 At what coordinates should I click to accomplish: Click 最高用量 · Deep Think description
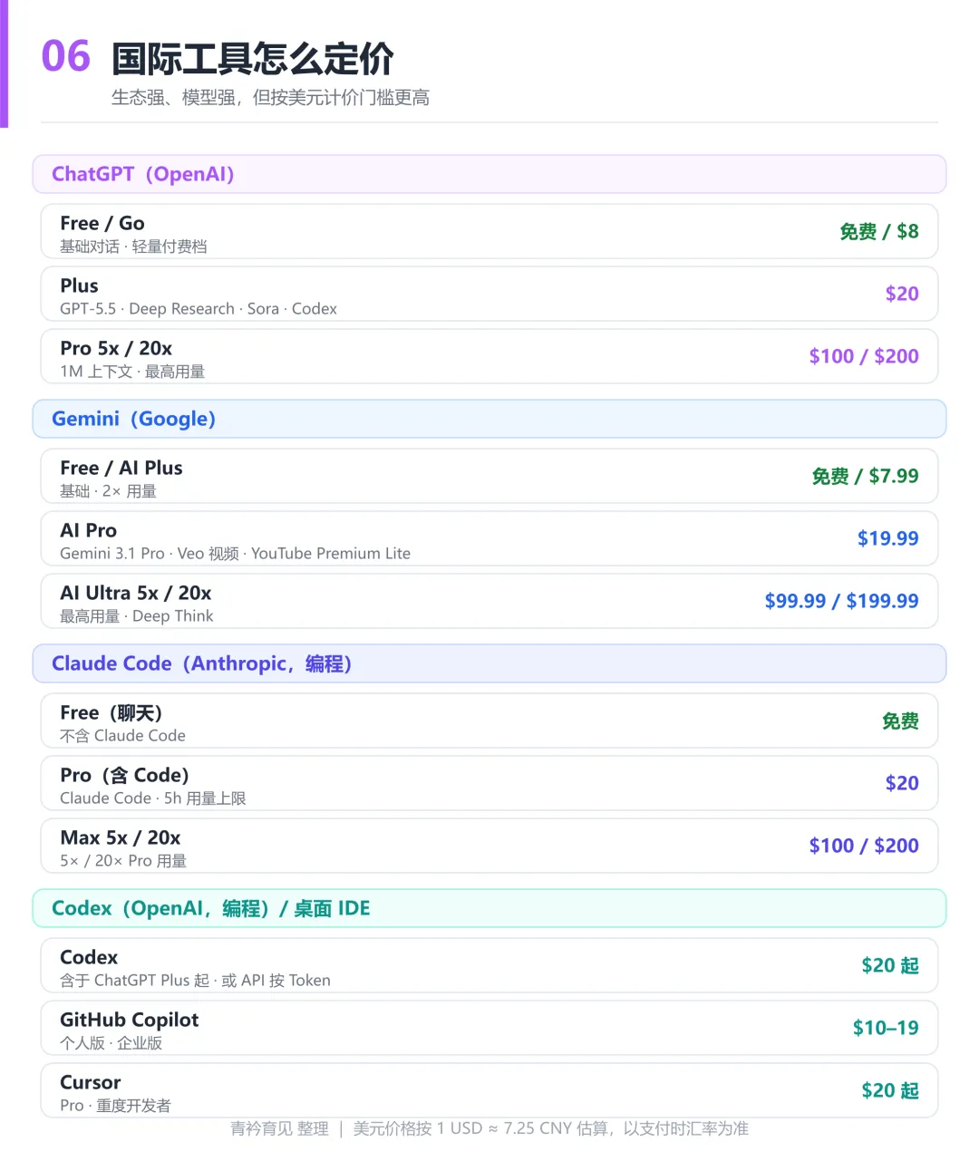coord(137,616)
